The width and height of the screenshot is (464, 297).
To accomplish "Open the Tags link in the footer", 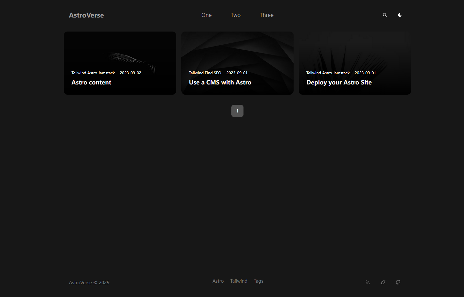I will [x=258, y=281].
